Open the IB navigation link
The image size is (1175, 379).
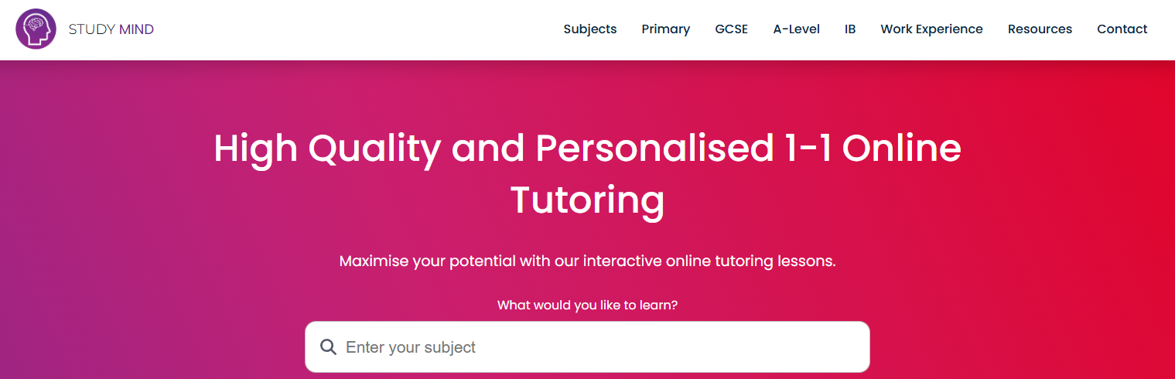850,29
